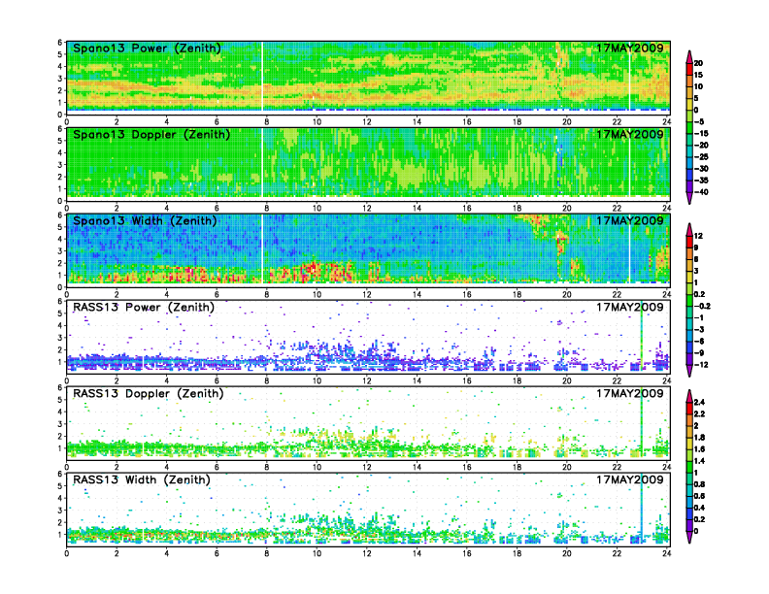The width and height of the screenshot is (769, 594).
Task: Click white vertical gap near hour 8 in Spano13 Power
Action: (262, 76)
